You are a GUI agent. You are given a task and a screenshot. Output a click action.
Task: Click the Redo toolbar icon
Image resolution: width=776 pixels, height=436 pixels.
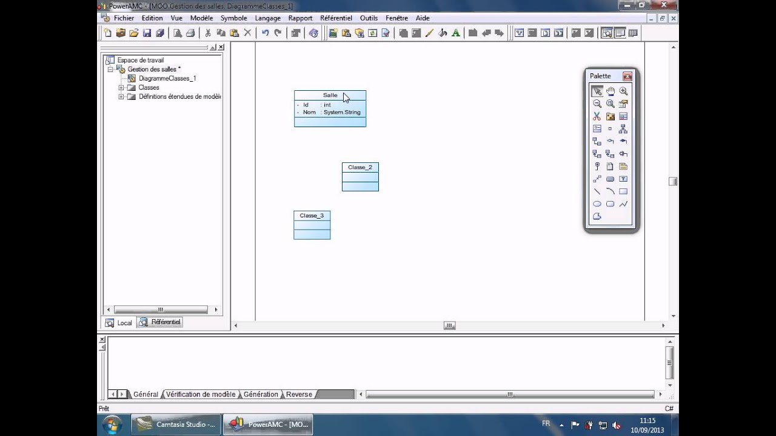point(278,33)
